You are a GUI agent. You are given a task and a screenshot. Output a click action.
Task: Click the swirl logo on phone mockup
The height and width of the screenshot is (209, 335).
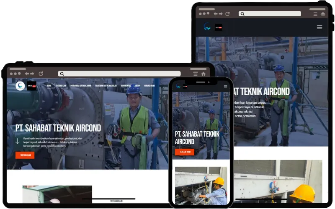coord(178,86)
